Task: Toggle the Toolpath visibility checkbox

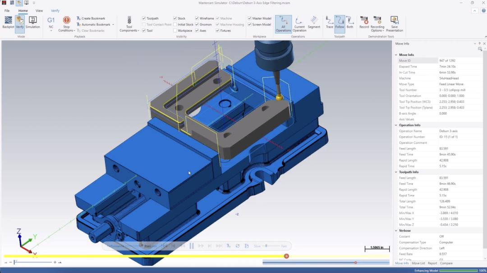Action: pyautogui.click(x=144, y=19)
